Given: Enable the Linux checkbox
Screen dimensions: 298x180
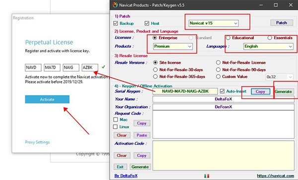Looking at the screenshot, I should (x=115, y=127).
